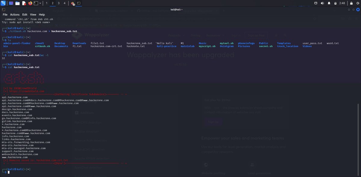Select the terminal window taskbar button

click(x=79, y=3)
